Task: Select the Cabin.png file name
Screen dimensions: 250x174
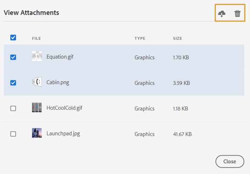Action: (x=58, y=83)
